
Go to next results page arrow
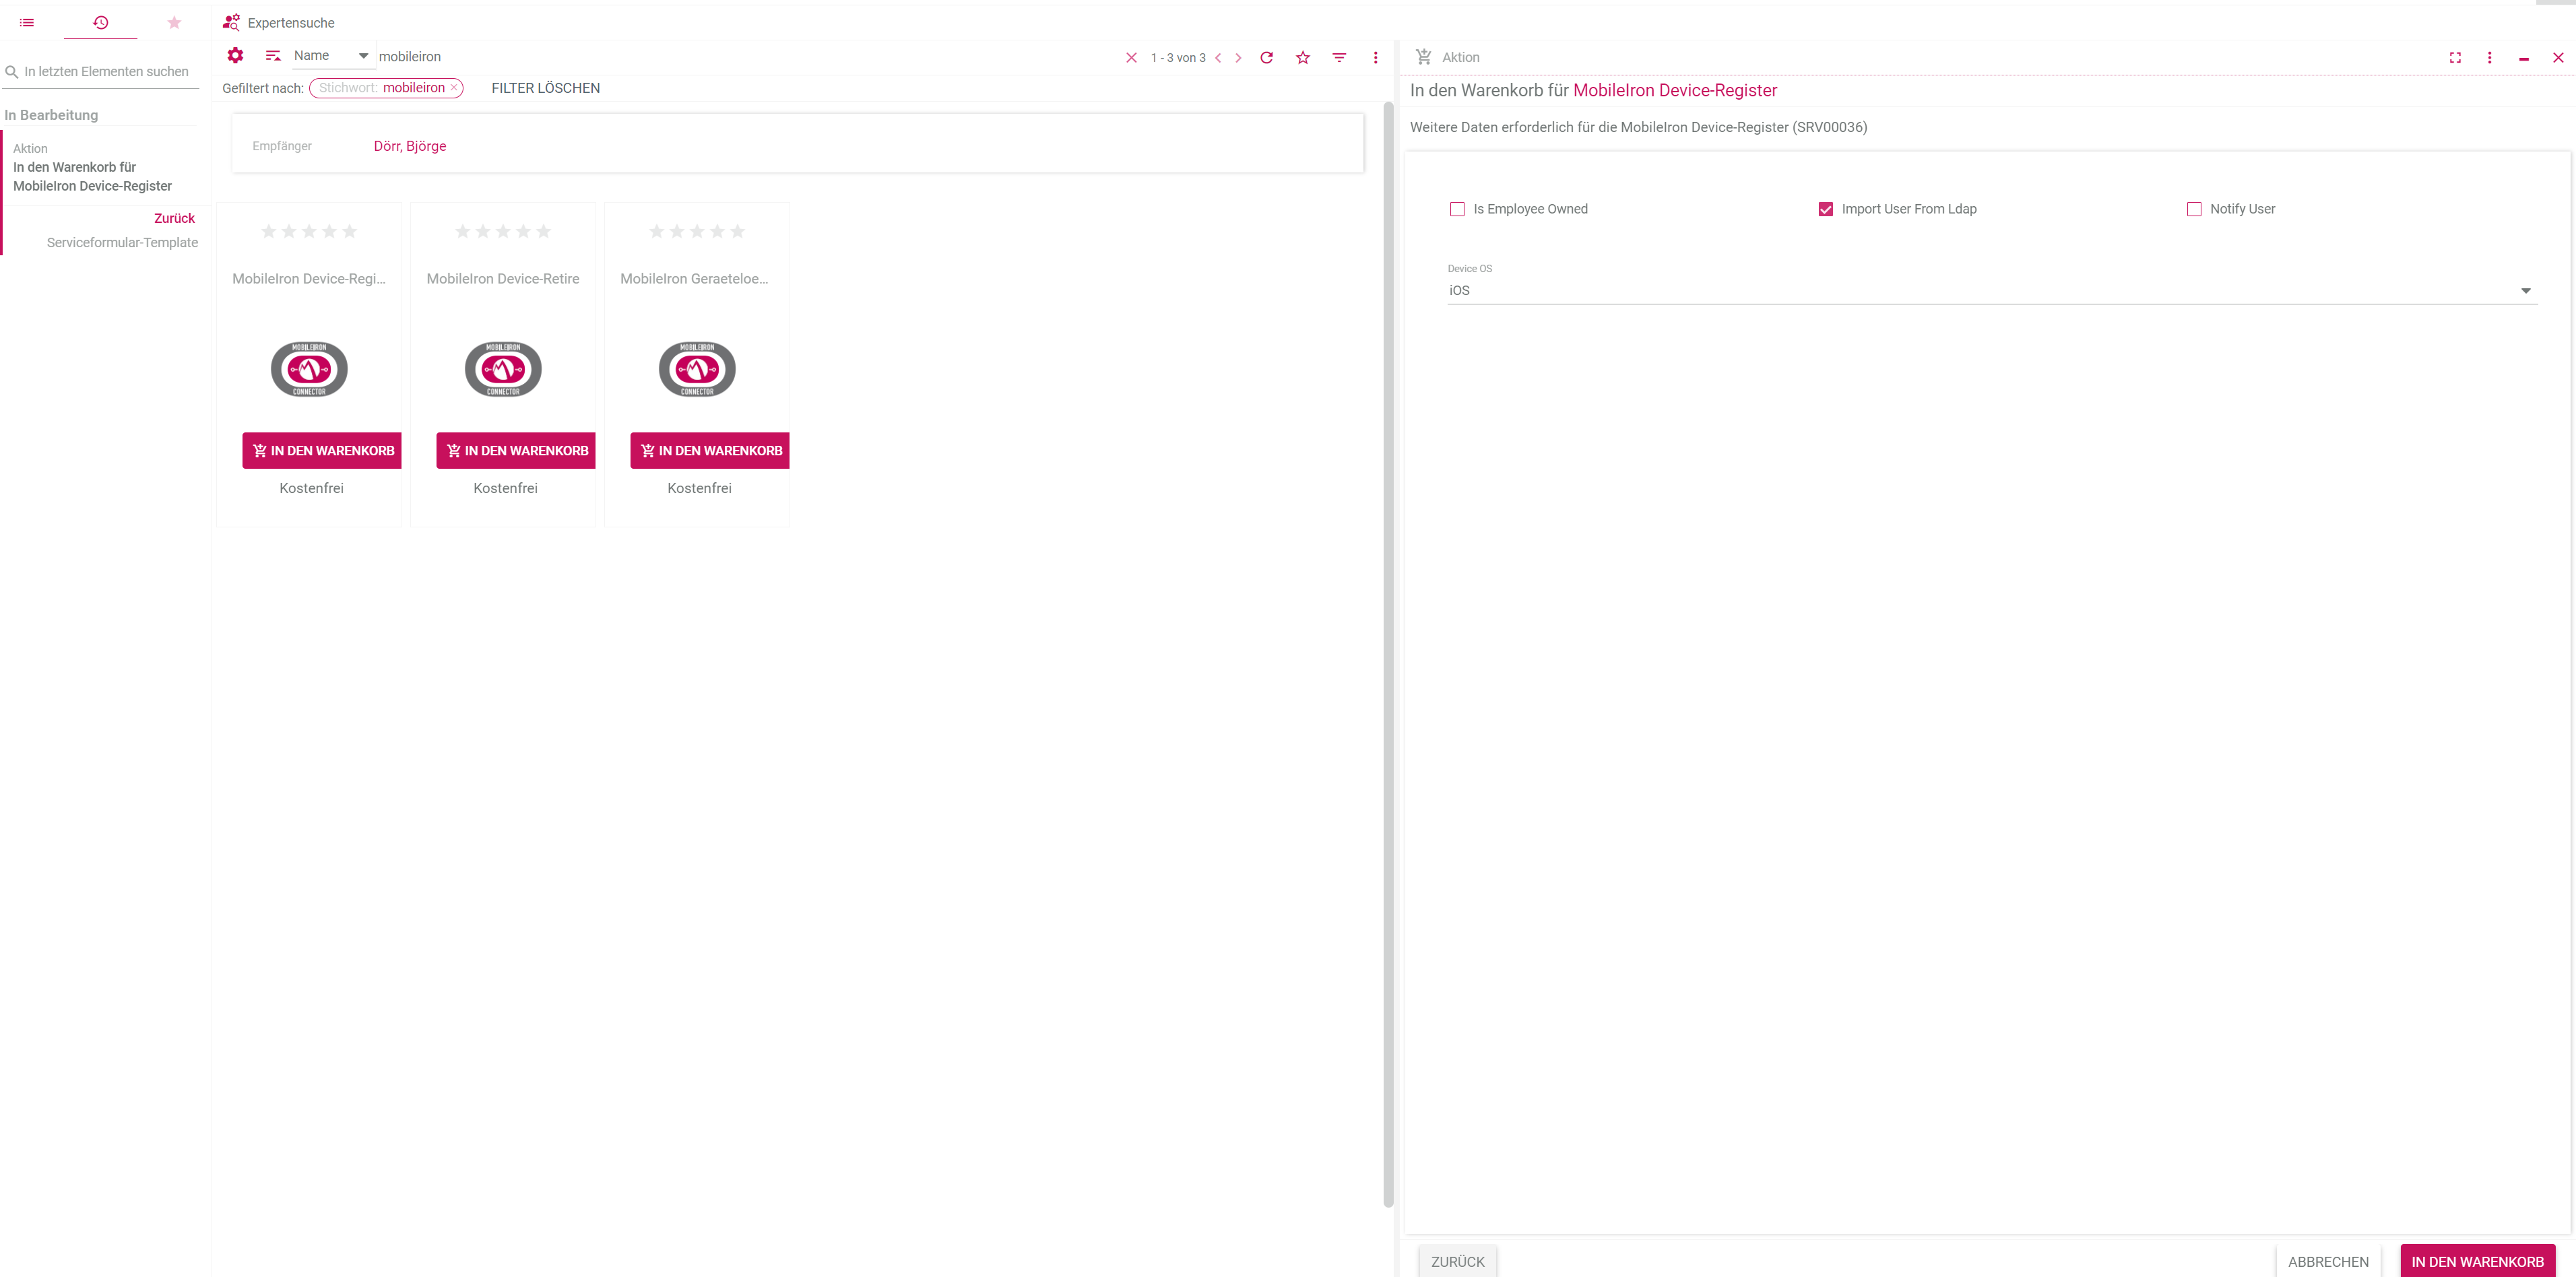pos(1238,57)
